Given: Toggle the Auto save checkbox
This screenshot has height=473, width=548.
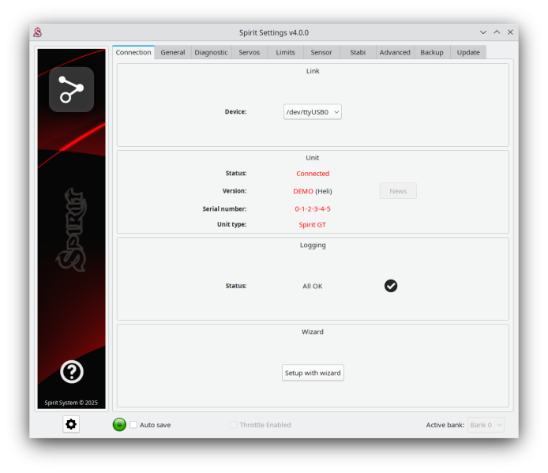Looking at the screenshot, I should point(133,425).
